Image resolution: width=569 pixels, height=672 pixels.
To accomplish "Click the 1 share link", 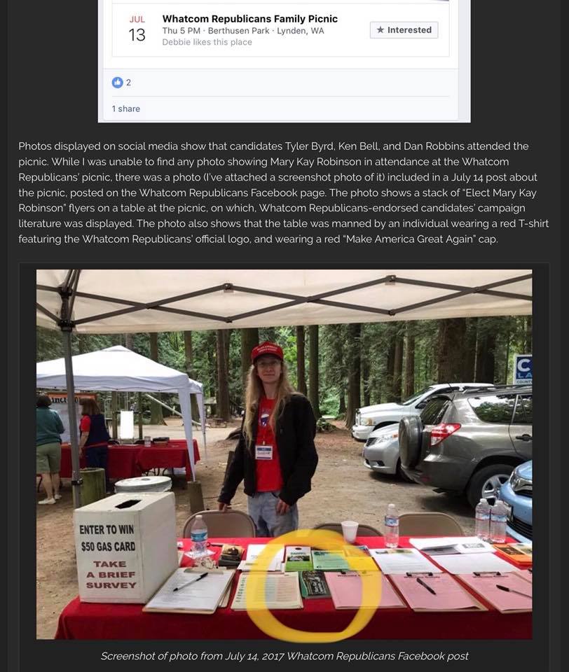I will [x=125, y=109].
